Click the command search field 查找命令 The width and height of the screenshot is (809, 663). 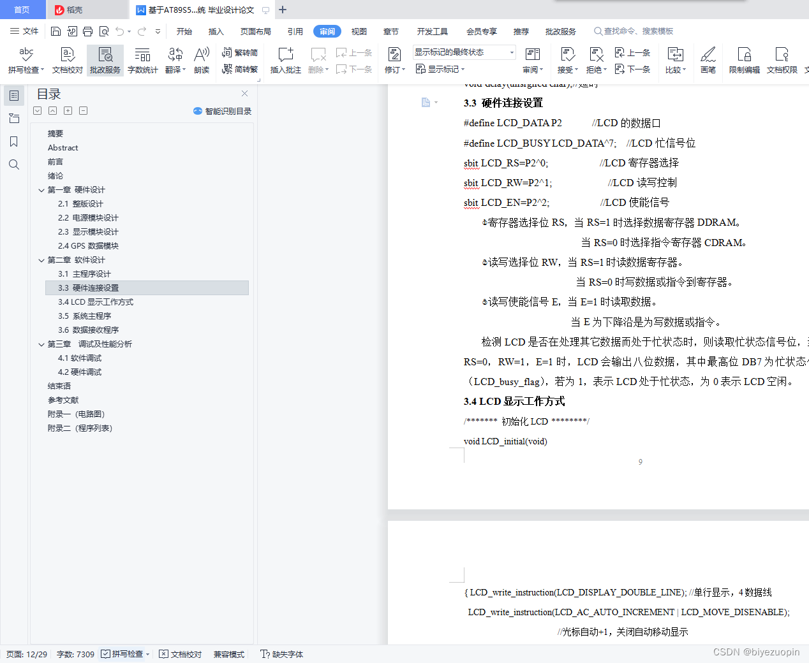[634, 31]
